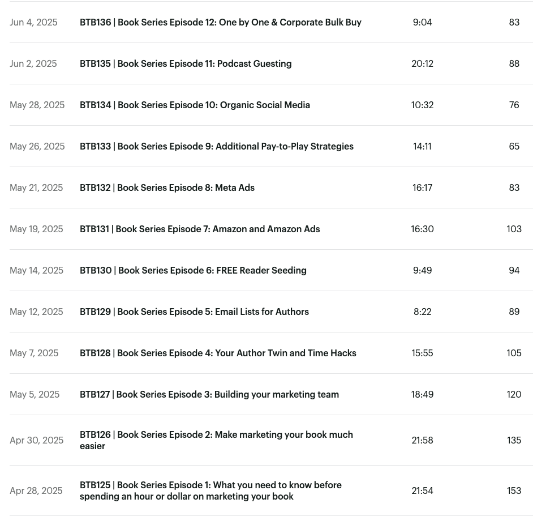The height and width of the screenshot is (516, 533).
Task: Open BTB133 Additional Pay-to-Play Strategies episode
Action: [x=216, y=147]
